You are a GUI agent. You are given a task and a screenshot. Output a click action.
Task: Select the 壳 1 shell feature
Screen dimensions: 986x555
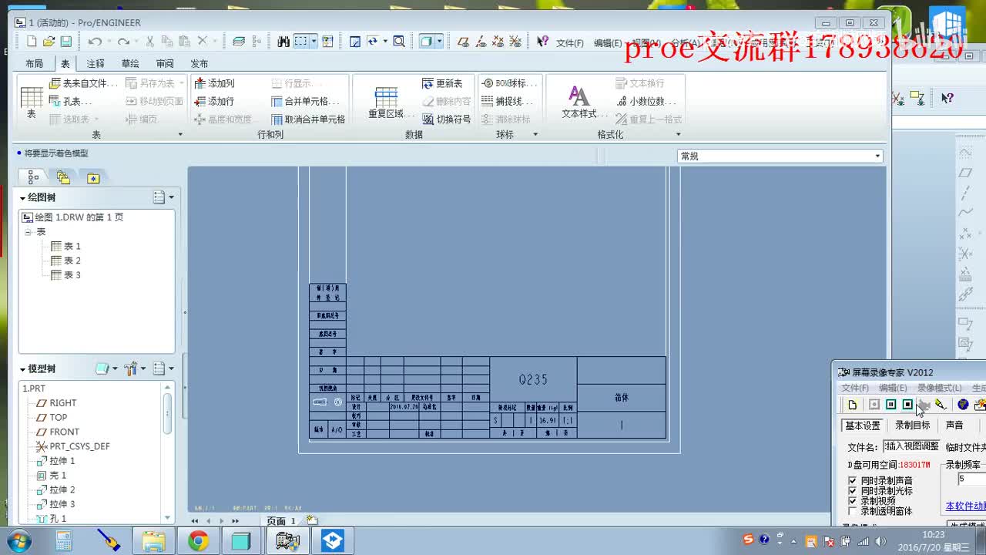click(x=52, y=476)
